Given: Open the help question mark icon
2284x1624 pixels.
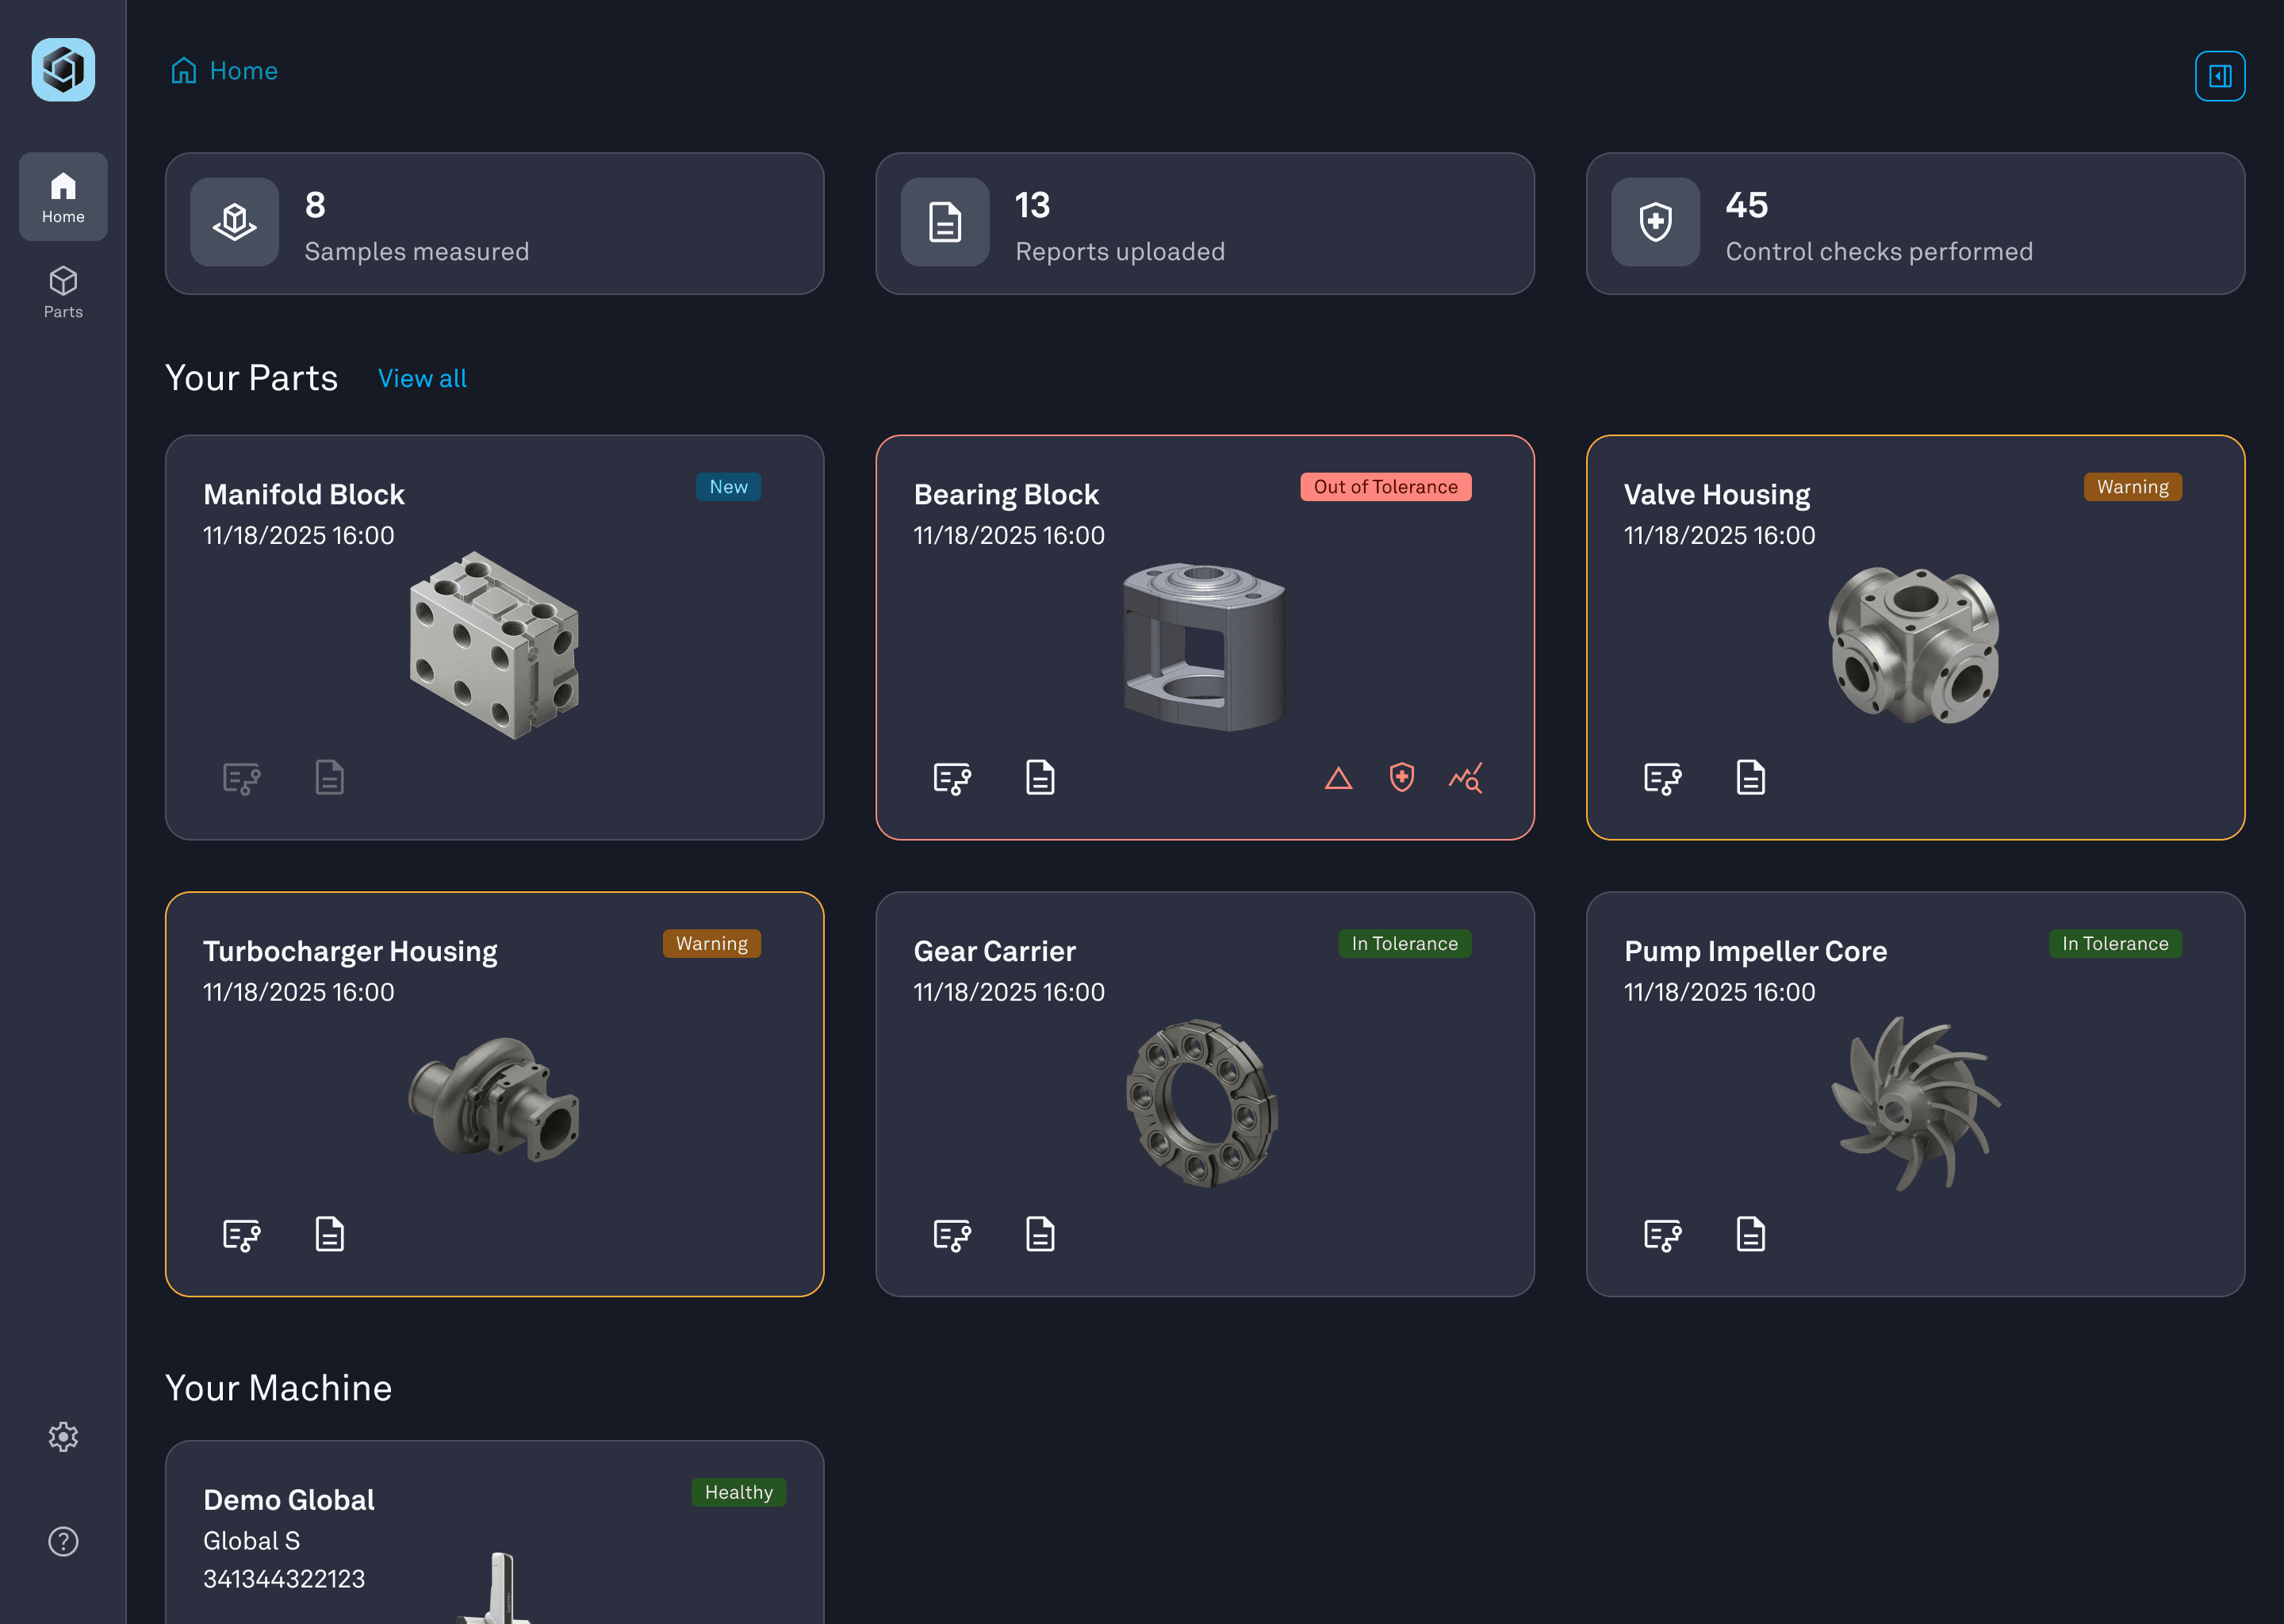Looking at the screenshot, I should point(63,1541).
